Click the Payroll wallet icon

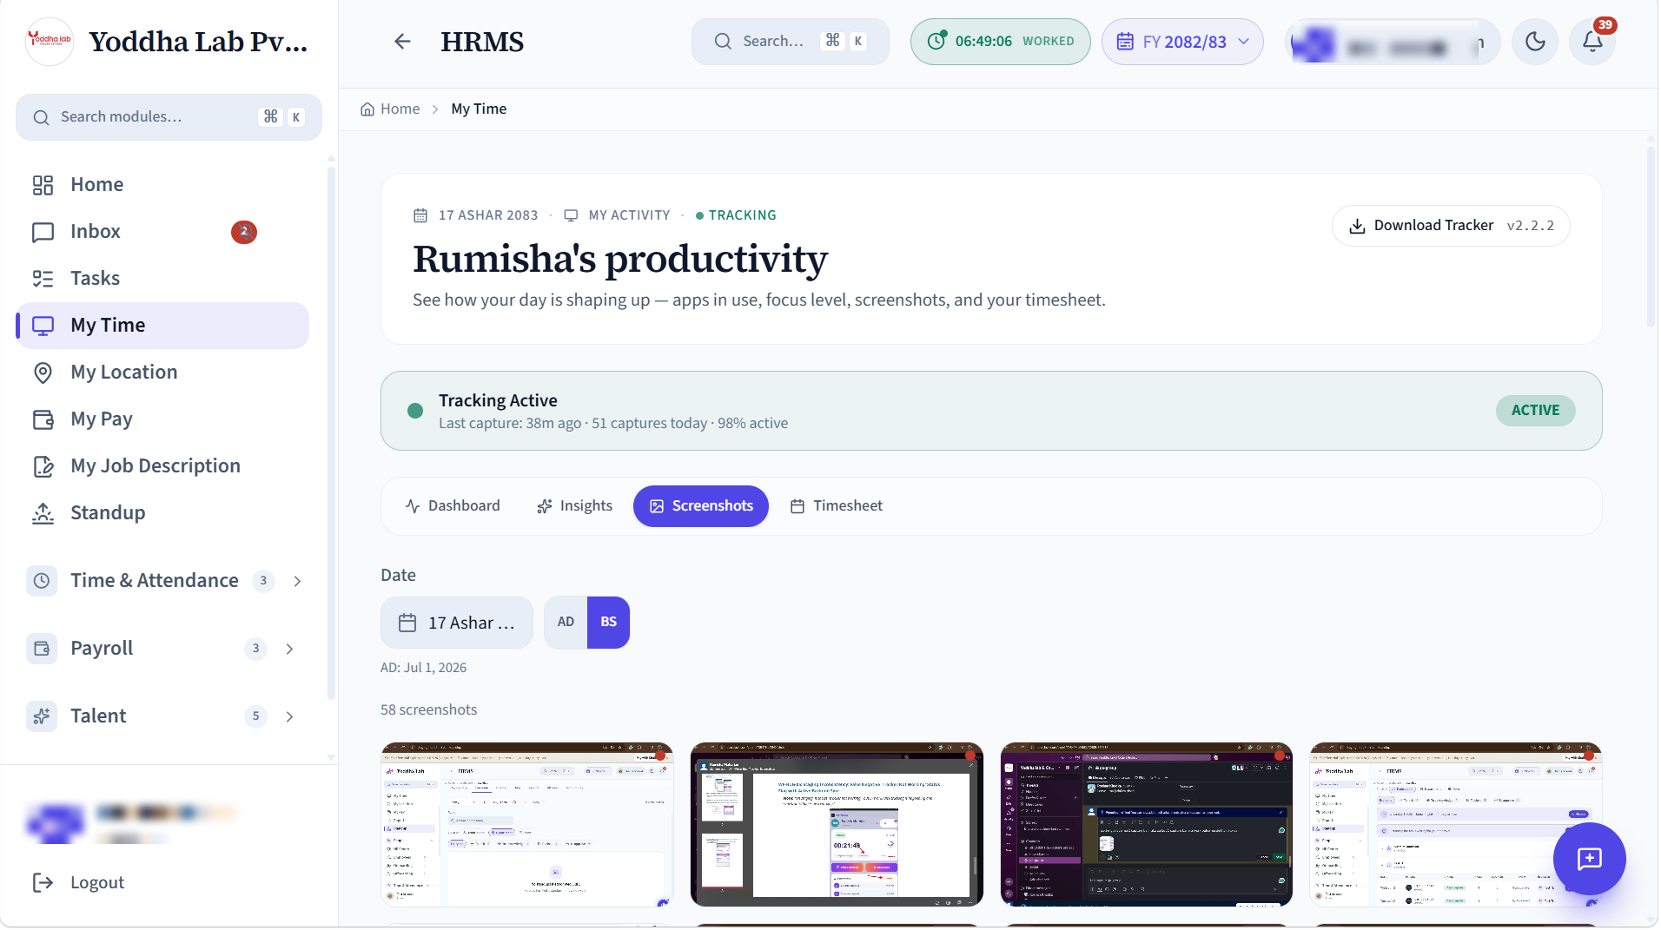tap(42, 649)
